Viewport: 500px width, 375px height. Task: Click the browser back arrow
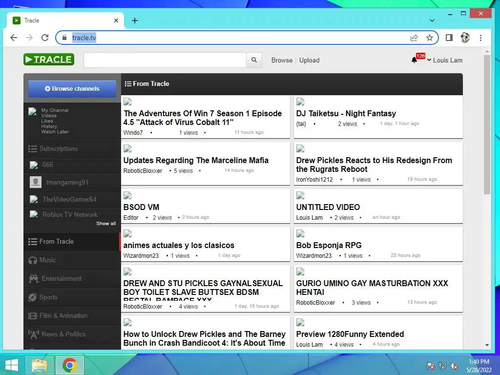pyautogui.click(x=14, y=38)
